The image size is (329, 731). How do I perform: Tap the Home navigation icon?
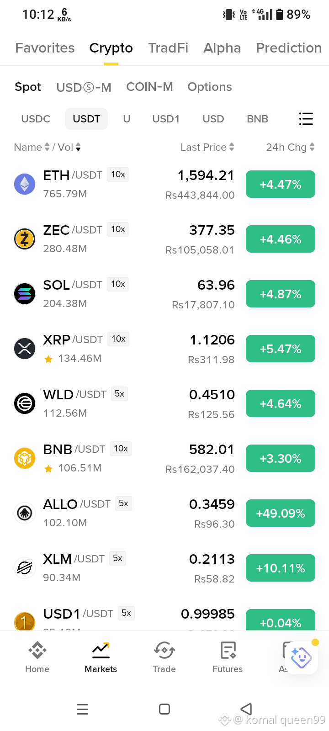(37, 650)
